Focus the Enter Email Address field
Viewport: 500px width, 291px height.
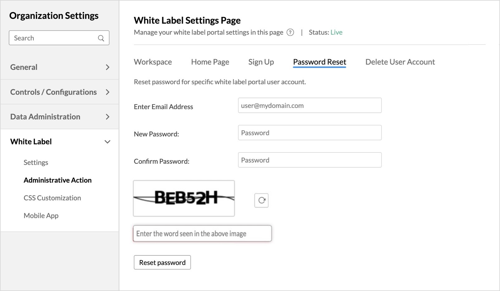point(310,106)
